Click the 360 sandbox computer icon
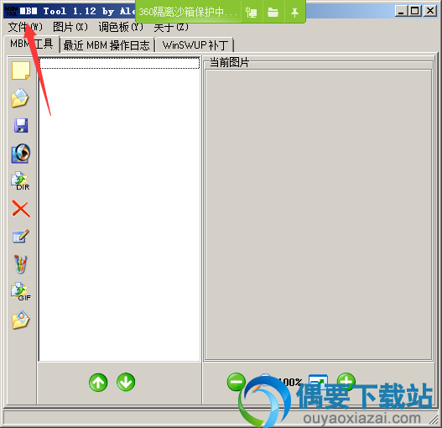 [252, 12]
